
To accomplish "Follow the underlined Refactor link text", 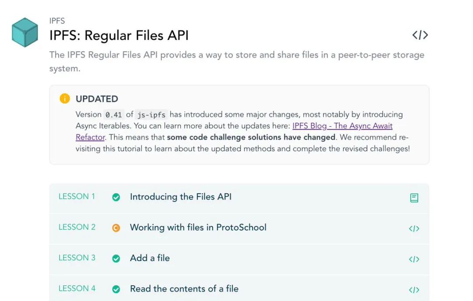I will (x=90, y=138).
